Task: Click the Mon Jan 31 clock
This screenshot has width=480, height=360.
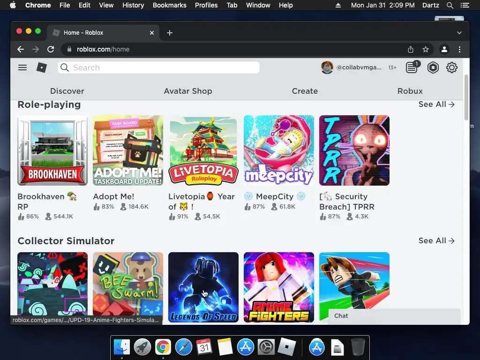Action: pyautogui.click(x=382, y=5)
